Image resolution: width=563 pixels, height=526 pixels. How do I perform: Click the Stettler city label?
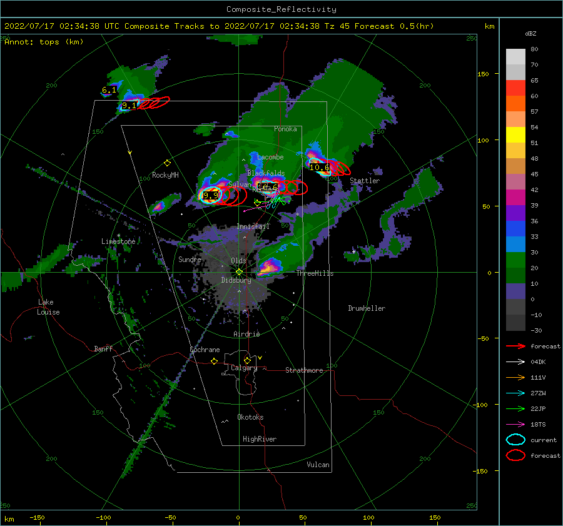coord(365,181)
